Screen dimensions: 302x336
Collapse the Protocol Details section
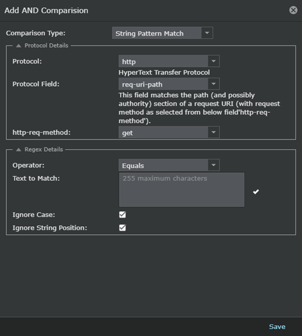pyautogui.click(x=19, y=45)
